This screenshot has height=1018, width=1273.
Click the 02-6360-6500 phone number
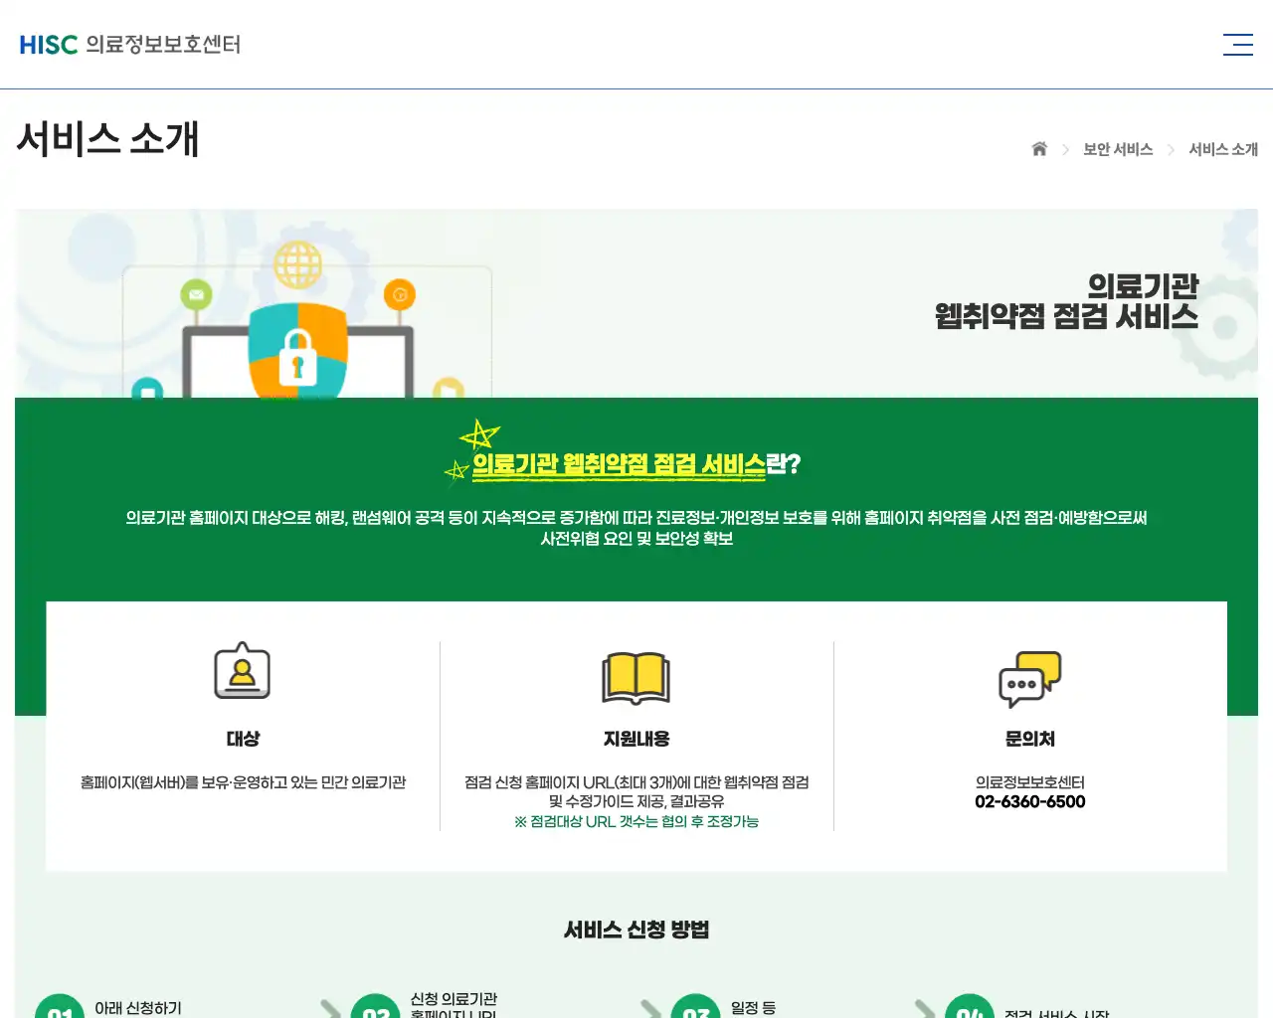1028,801
